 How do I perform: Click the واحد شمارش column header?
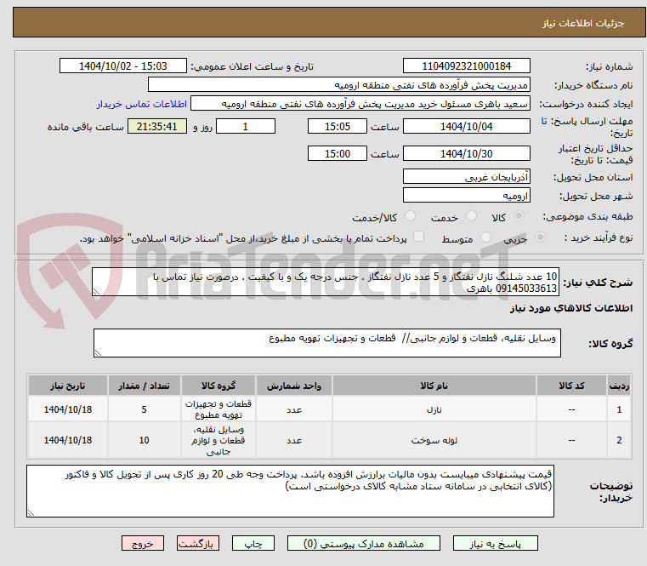click(294, 386)
